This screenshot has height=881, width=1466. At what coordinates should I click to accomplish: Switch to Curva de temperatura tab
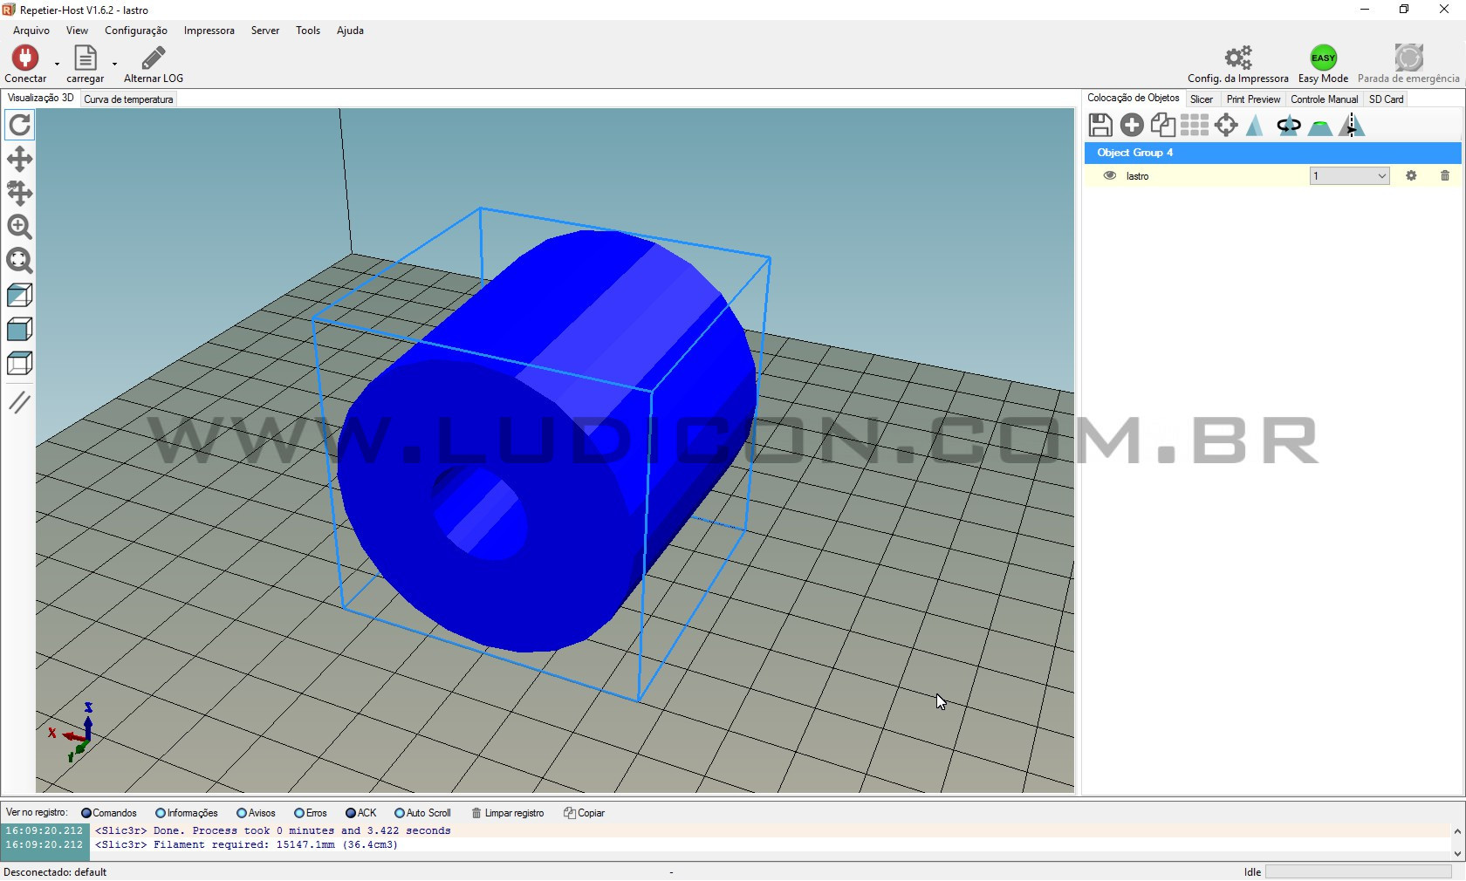pos(129,99)
